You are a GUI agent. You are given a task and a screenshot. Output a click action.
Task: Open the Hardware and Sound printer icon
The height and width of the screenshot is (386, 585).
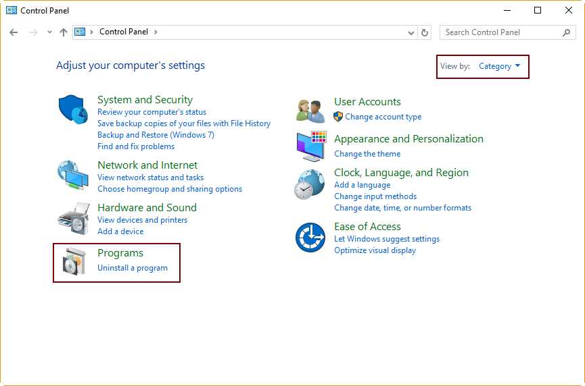(74, 219)
